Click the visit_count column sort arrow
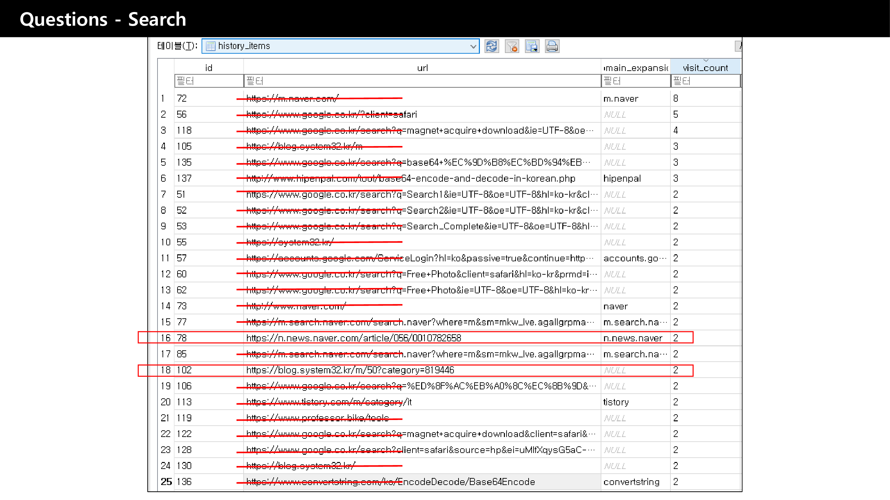 pyautogui.click(x=705, y=61)
